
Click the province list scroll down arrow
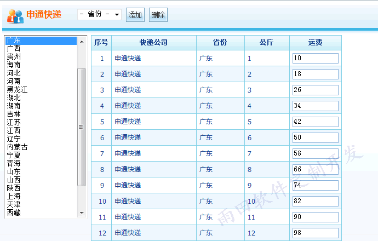[82, 213]
